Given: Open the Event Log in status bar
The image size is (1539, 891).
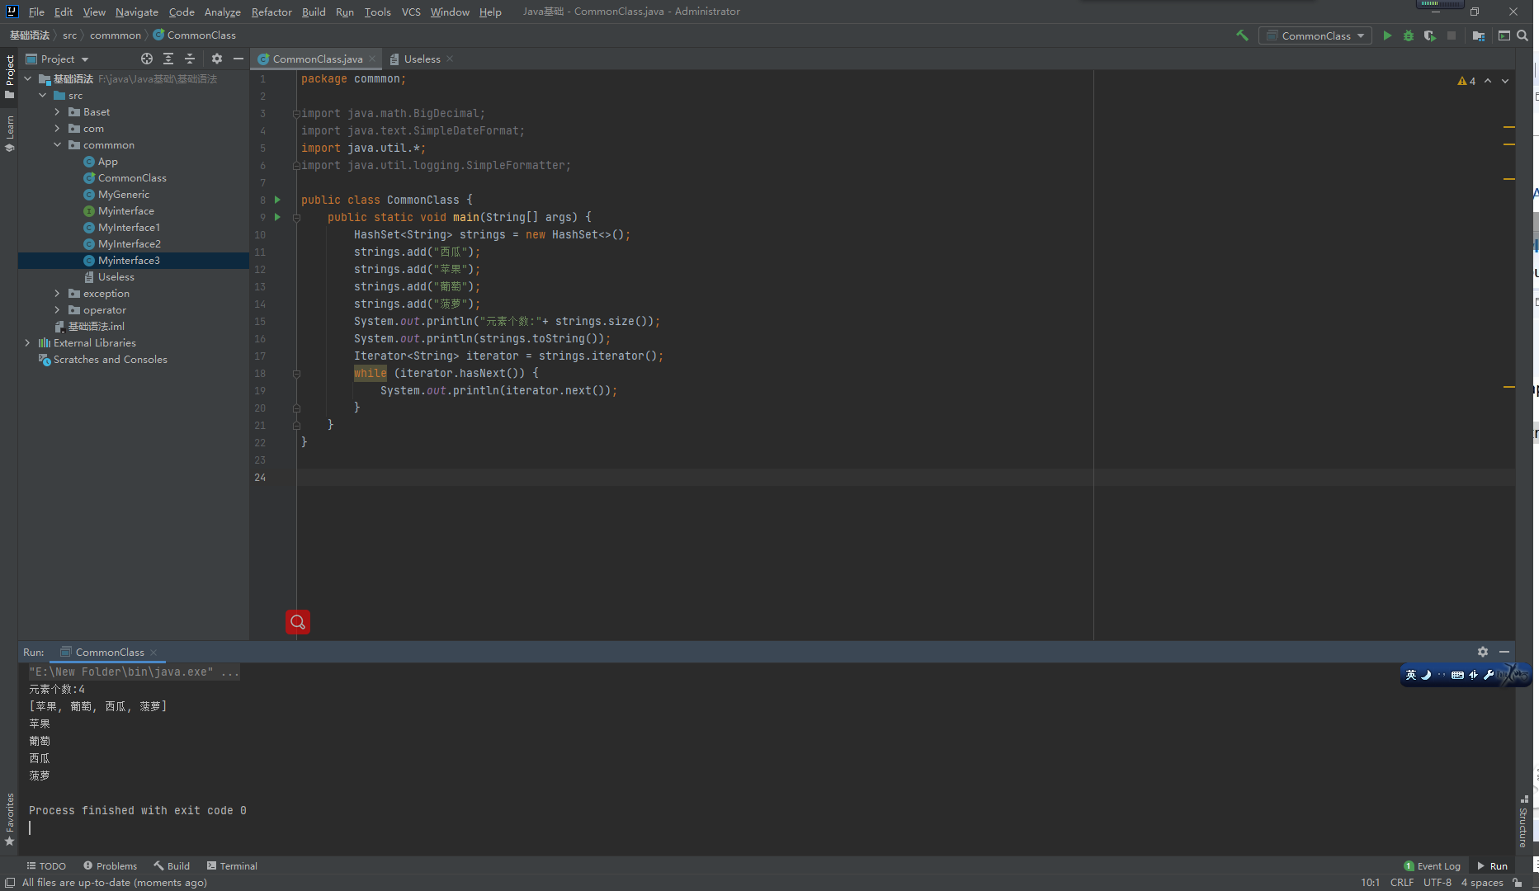Looking at the screenshot, I should click(1432, 865).
